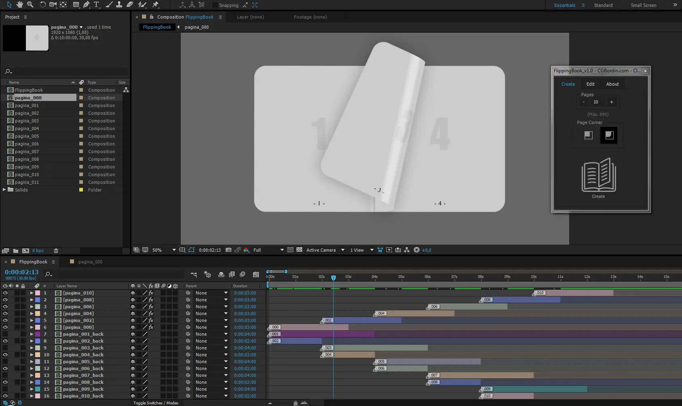682x406 pixels.
Task: Enable the Snapping checkbox
Action: click(215, 5)
